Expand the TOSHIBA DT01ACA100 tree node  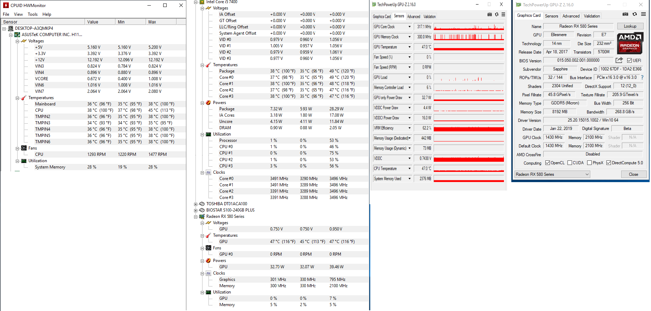(195, 204)
